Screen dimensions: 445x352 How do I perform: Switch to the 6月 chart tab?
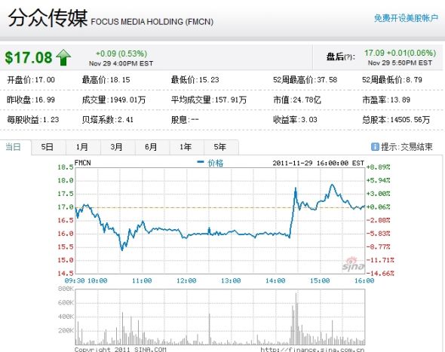tap(151, 147)
